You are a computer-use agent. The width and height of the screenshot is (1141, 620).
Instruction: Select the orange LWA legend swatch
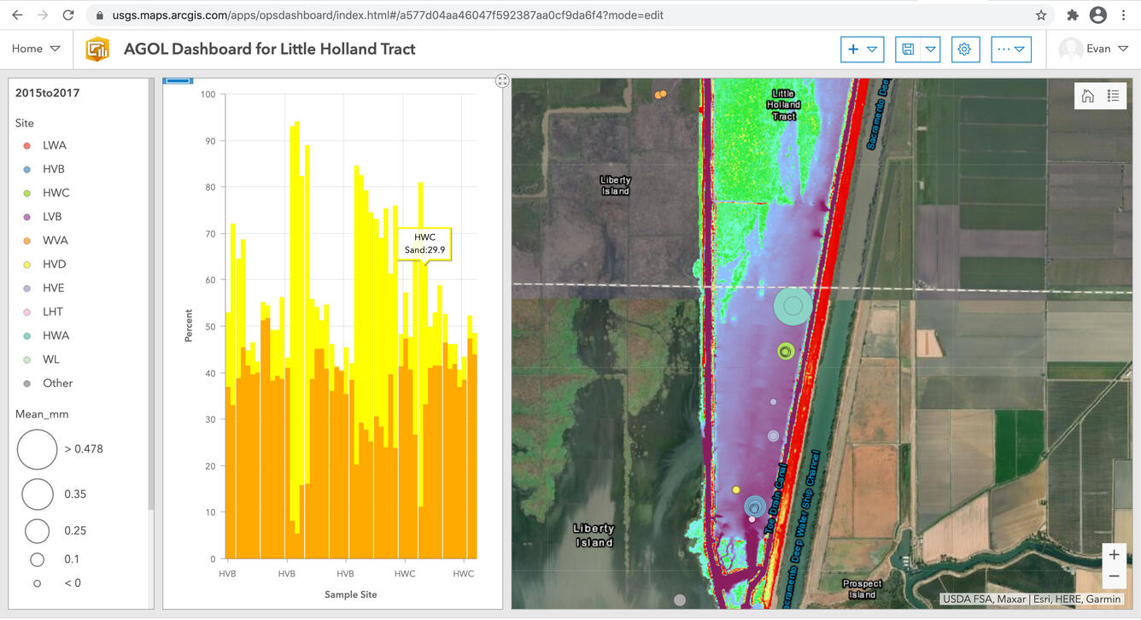26,144
